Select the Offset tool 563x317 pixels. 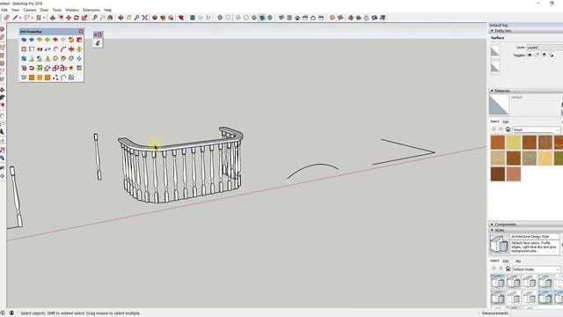[61, 18]
